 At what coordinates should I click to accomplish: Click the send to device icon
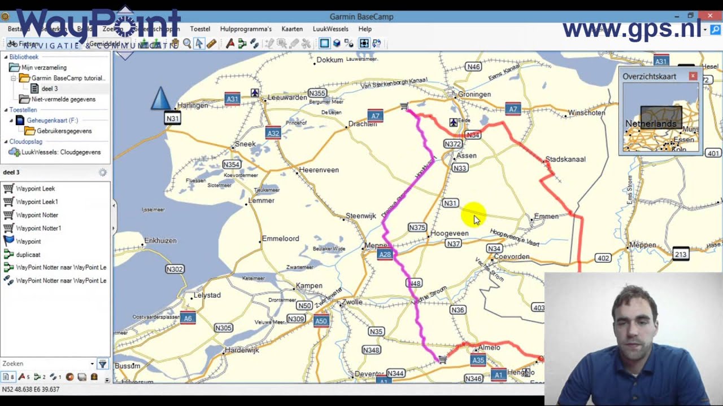[144, 43]
